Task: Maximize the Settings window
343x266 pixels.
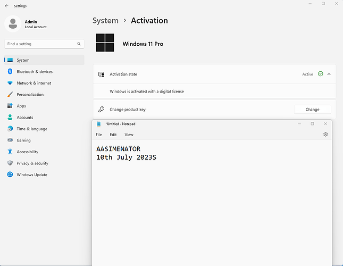Action: tap(323, 4)
